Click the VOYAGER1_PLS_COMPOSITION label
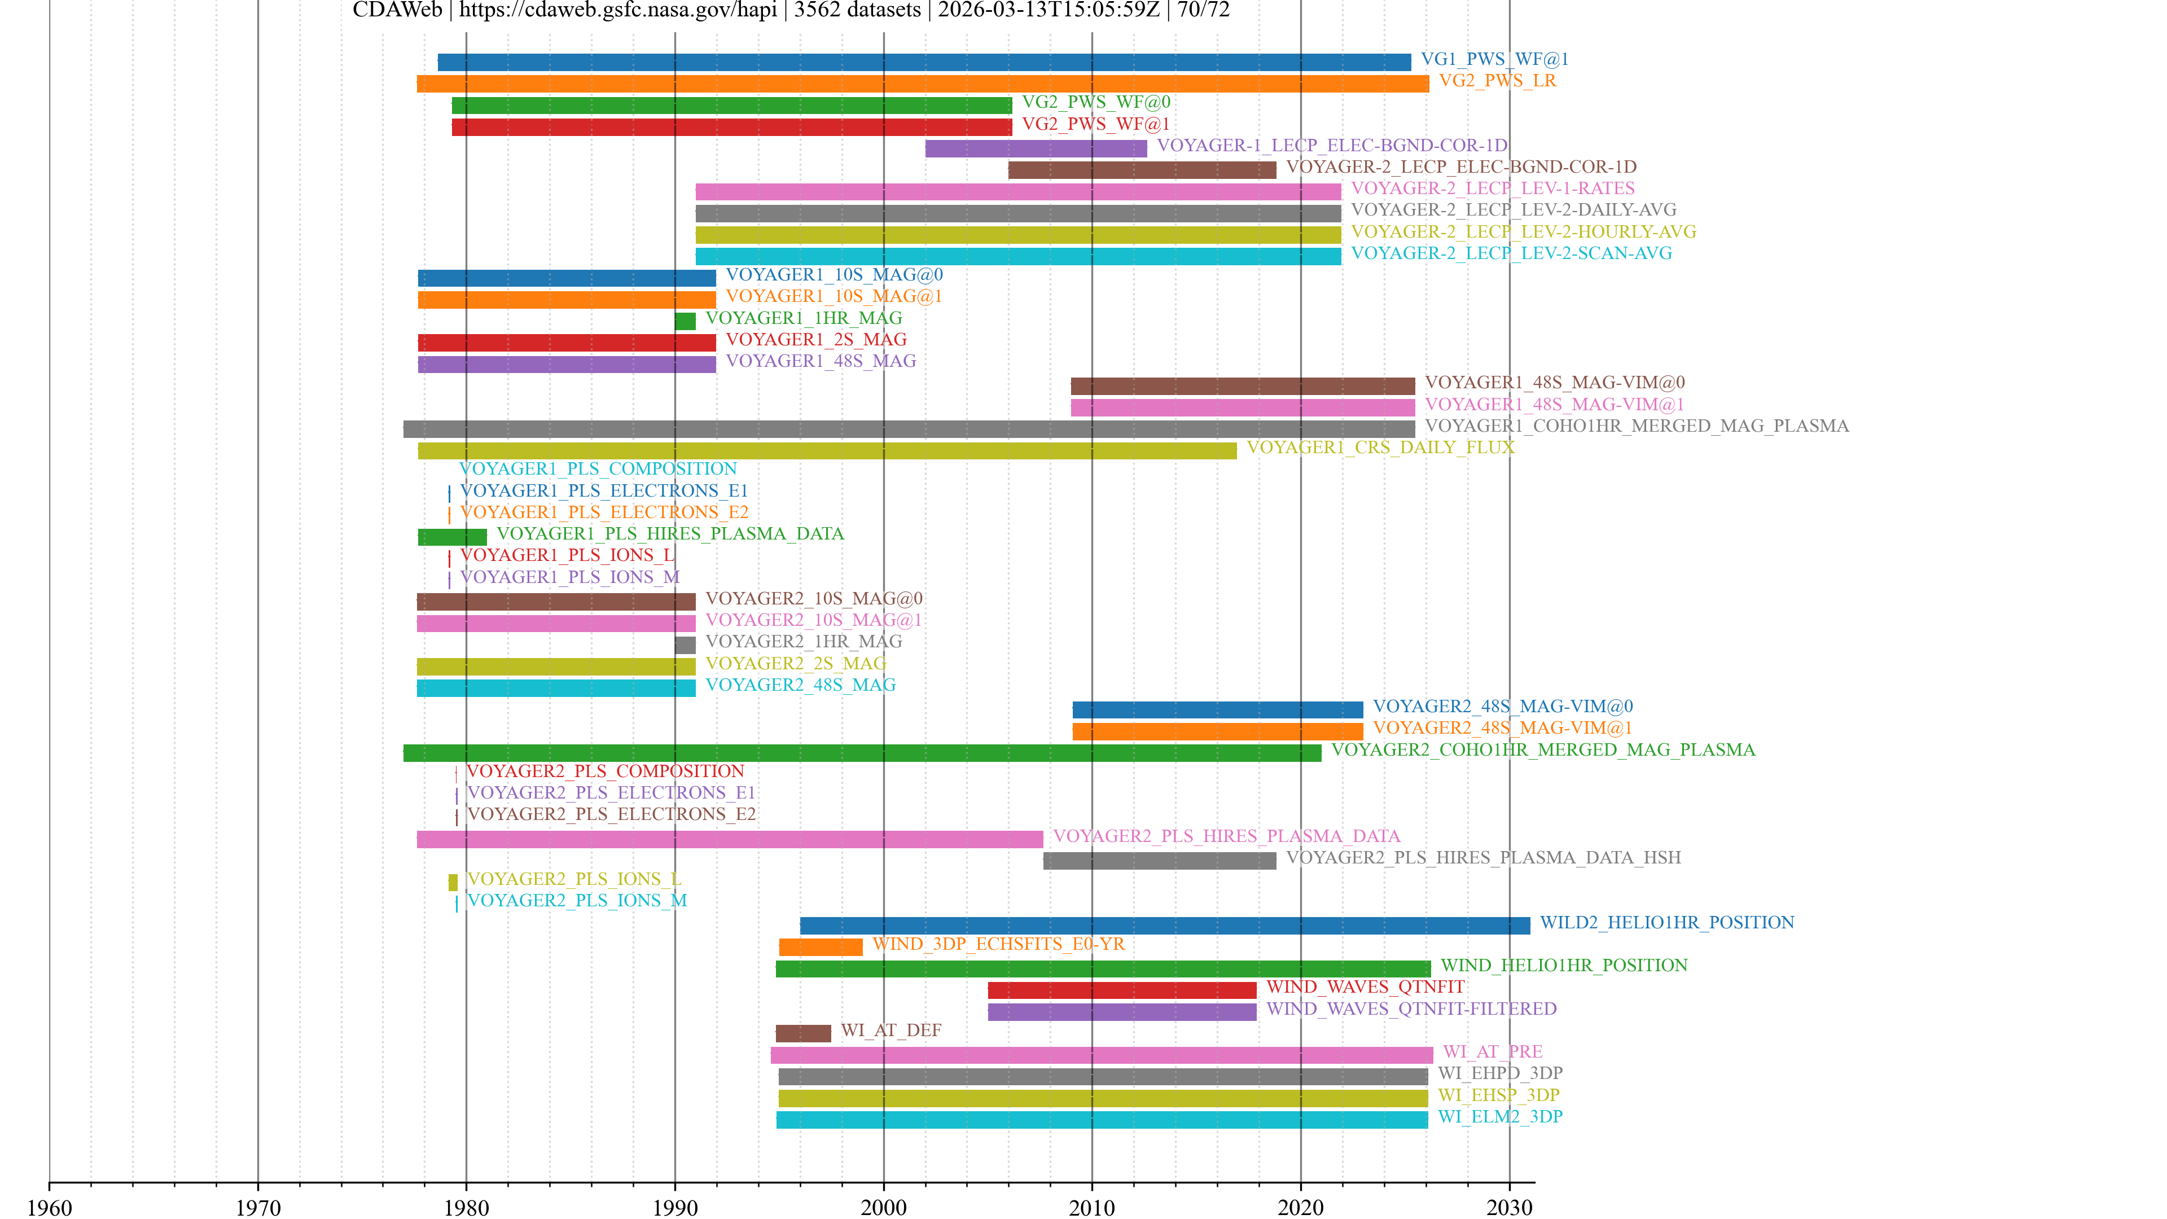The height and width of the screenshot is (1219, 2167). click(x=597, y=468)
